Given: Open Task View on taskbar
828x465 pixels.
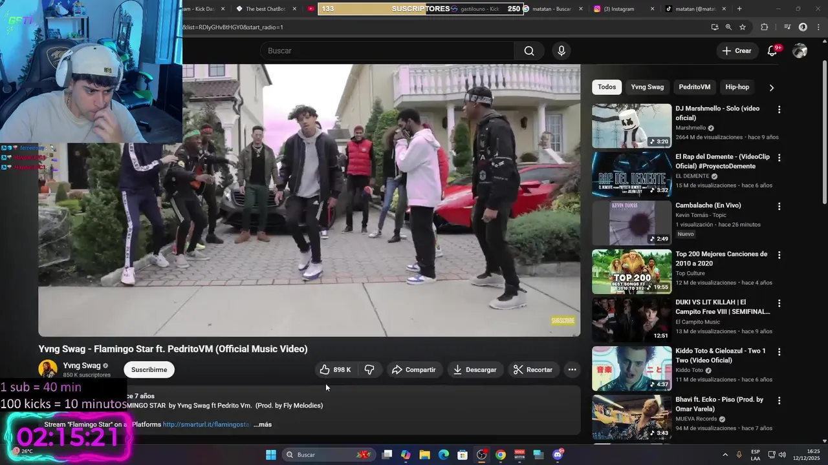Looking at the screenshot, I should pos(387,455).
